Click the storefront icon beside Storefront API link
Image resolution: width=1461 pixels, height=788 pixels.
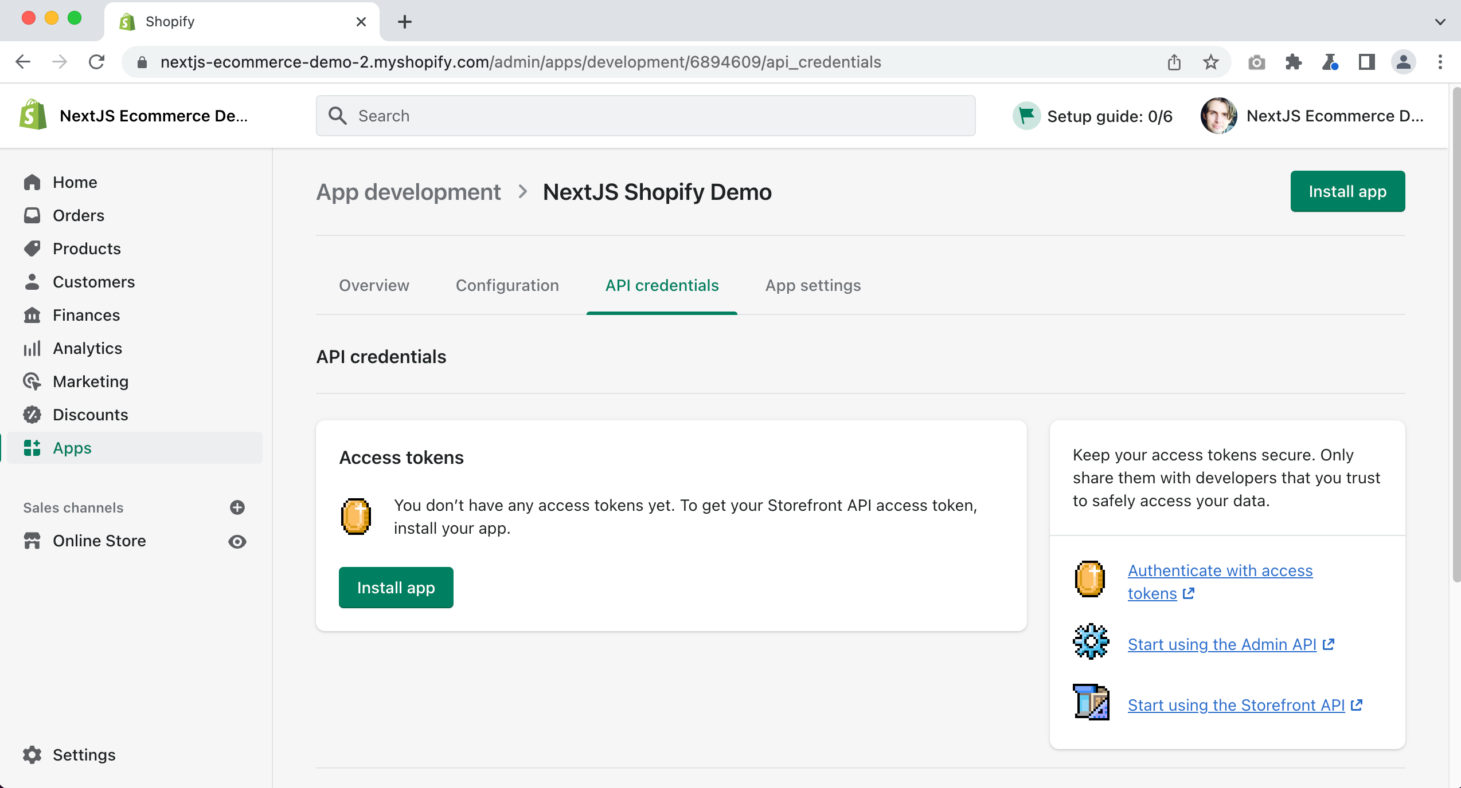[x=1091, y=702]
